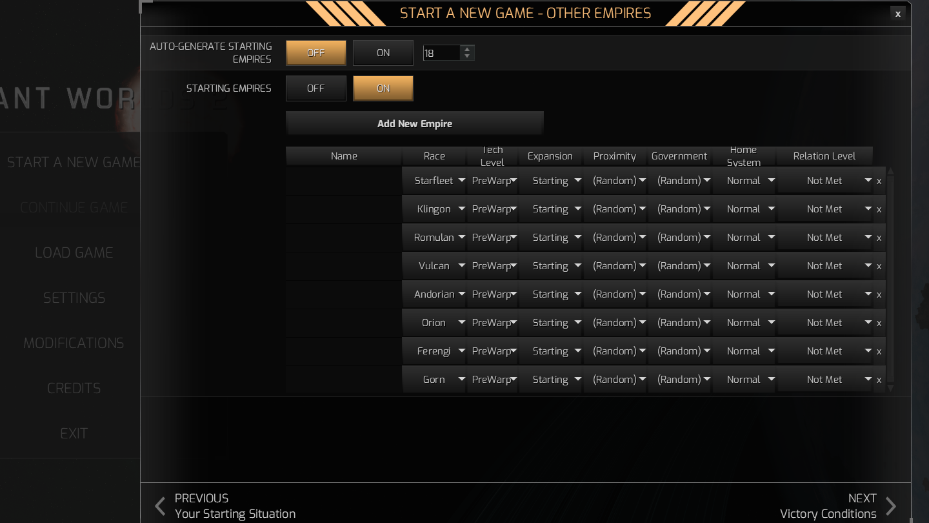Remove the Gorn empire row
Screen dimensions: 929x523
pos(879,380)
